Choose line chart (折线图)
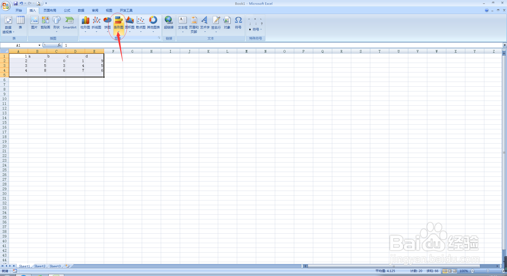Image resolution: width=507 pixels, height=276 pixels. [96, 24]
